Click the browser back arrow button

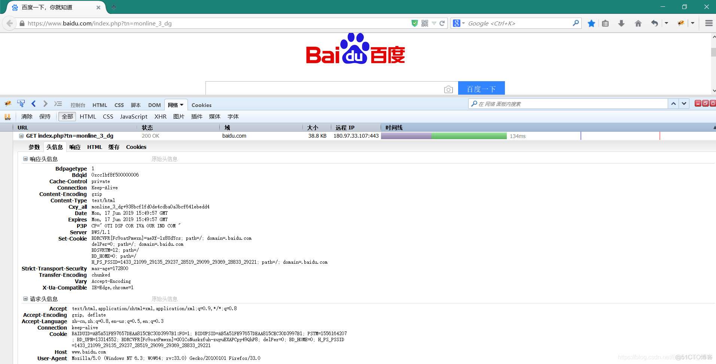(x=9, y=23)
